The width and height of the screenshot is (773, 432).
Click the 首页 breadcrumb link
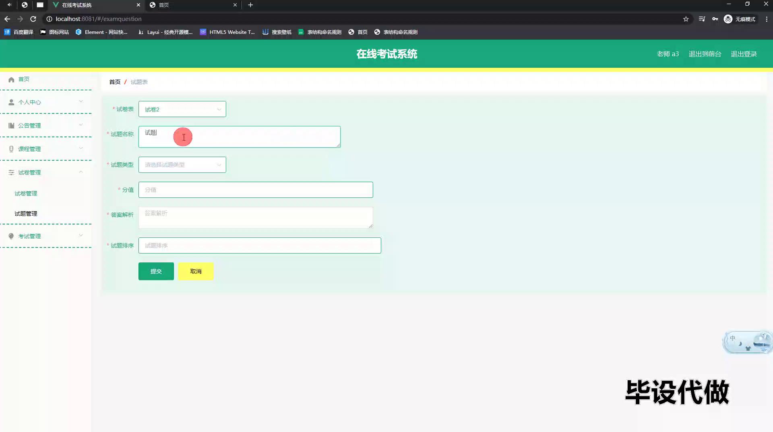115,82
